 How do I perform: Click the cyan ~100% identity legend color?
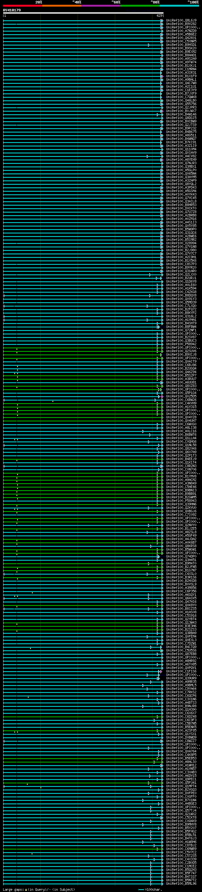179,6
